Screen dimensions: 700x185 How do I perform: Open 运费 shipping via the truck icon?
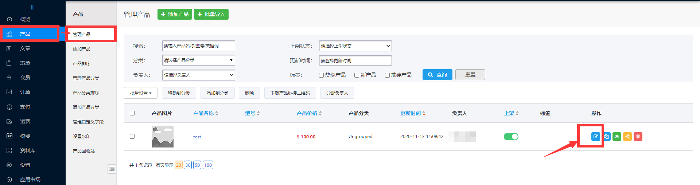[x=9, y=121]
